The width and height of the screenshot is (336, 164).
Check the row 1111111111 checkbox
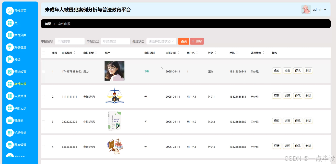[43, 97]
